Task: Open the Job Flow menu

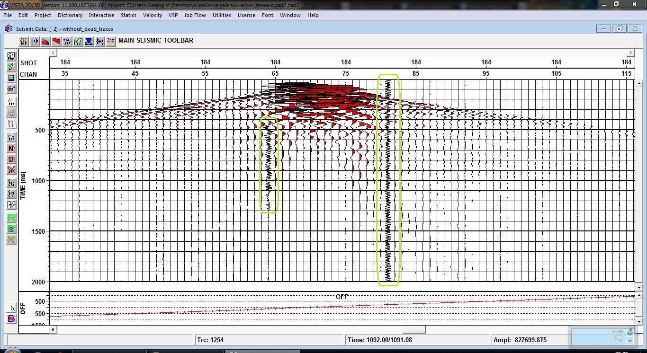Action: [x=195, y=15]
